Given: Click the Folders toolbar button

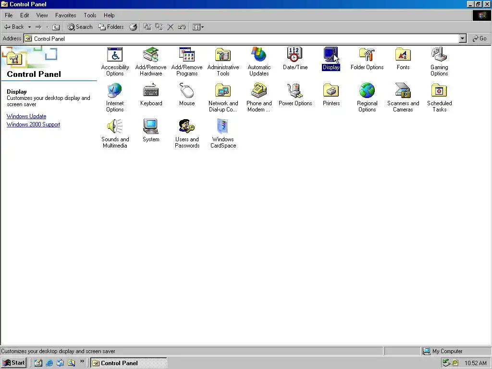Looking at the screenshot, I should coord(111,27).
